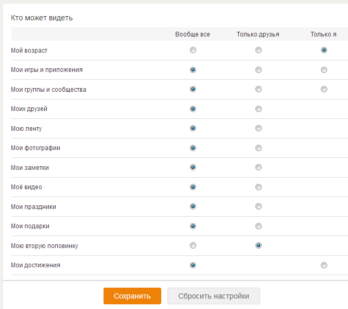Select 'Только я' for 'Мои группы и сообщества'
The image size is (348, 309).
(x=324, y=89)
